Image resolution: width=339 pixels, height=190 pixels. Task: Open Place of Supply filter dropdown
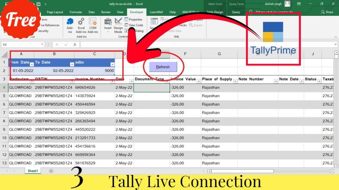(235, 81)
